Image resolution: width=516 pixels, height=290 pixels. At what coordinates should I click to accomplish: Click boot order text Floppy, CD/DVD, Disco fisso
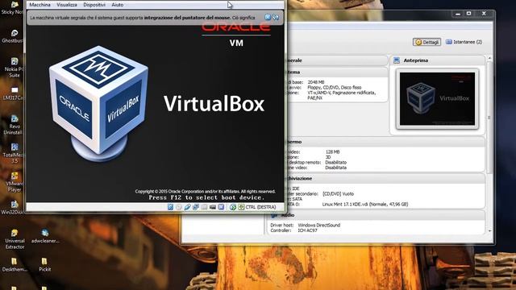335,88
